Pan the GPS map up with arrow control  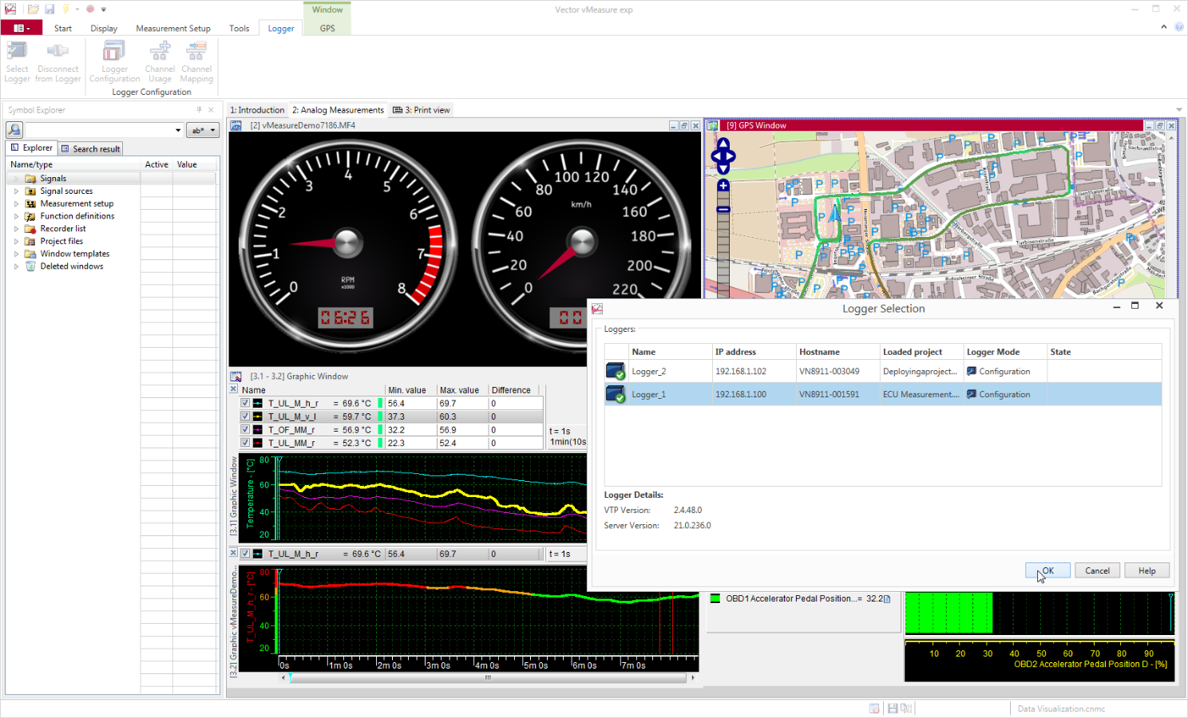click(x=723, y=144)
